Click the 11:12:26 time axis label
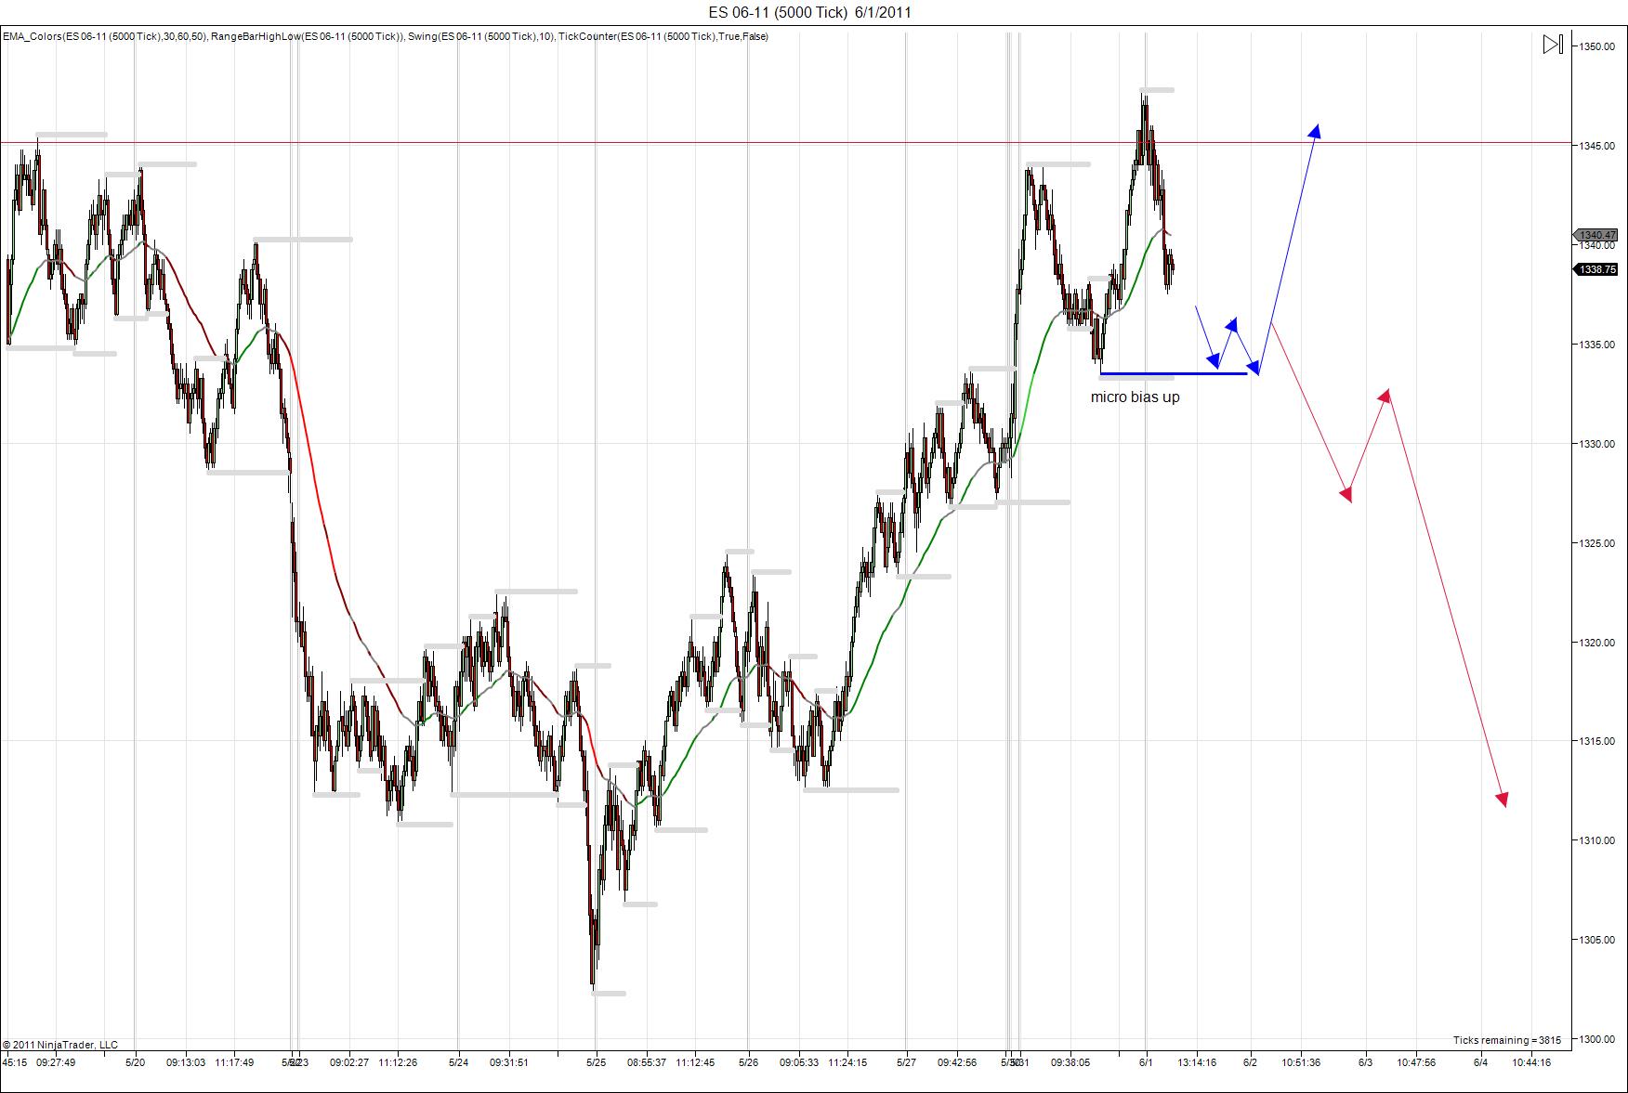 [397, 1062]
